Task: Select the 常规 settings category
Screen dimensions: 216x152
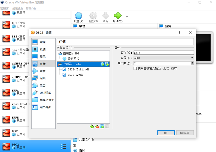Action: point(43,42)
